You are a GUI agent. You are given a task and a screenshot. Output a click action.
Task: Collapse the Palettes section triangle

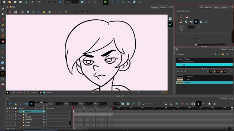177,54
